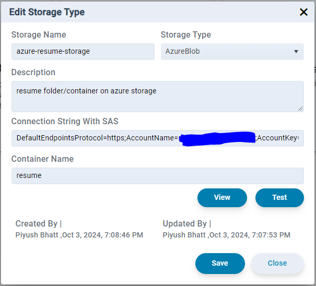Click the Storage Name field with azure-resume-storage

[x=83, y=52]
